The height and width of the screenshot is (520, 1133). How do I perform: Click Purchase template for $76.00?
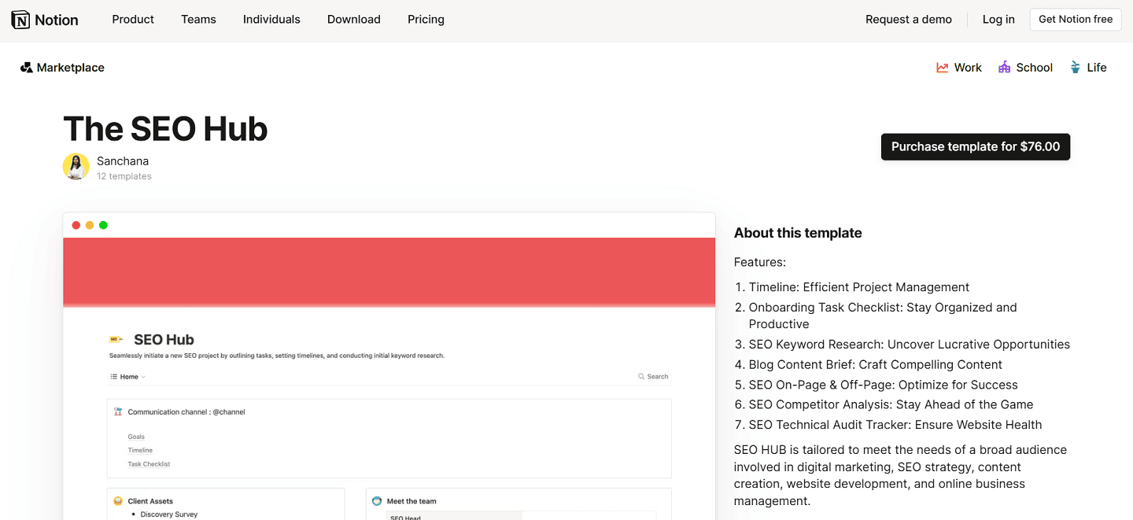[975, 146]
